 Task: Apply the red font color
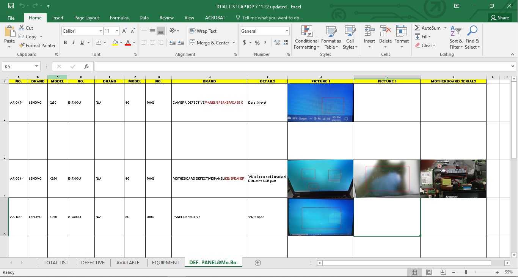(128, 43)
